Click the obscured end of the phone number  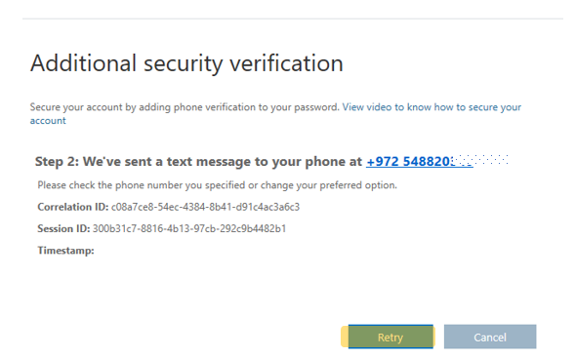pyautogui.click(x=480, y=161)
